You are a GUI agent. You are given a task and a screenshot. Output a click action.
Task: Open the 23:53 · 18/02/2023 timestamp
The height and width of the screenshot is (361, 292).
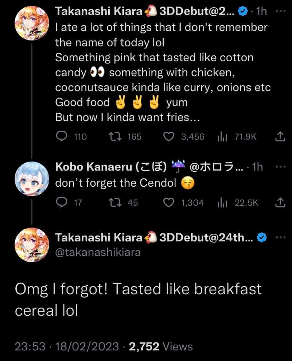(67, 346)
